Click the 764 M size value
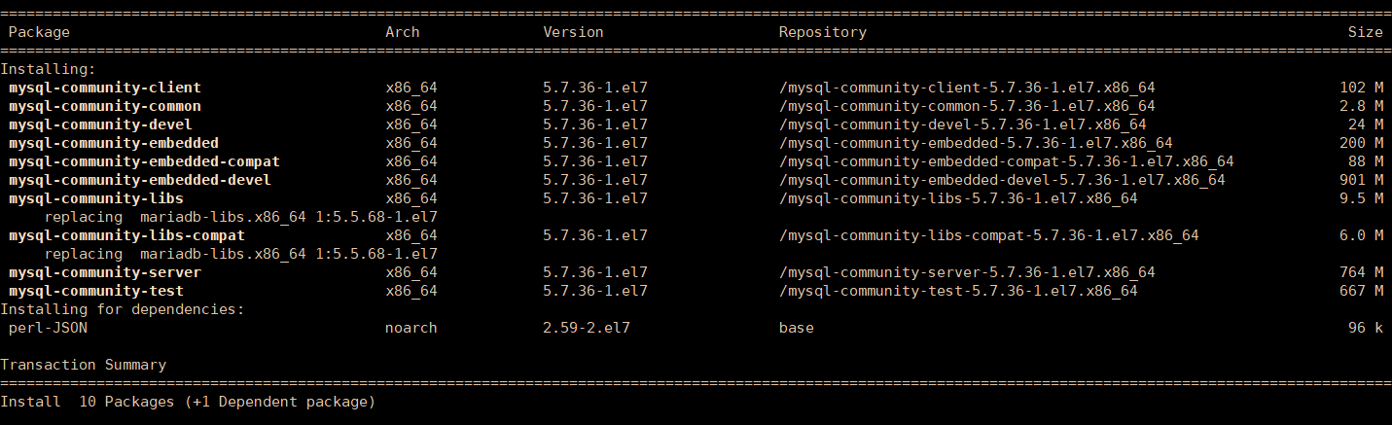1392x425 pixels. click(1361, 272)
